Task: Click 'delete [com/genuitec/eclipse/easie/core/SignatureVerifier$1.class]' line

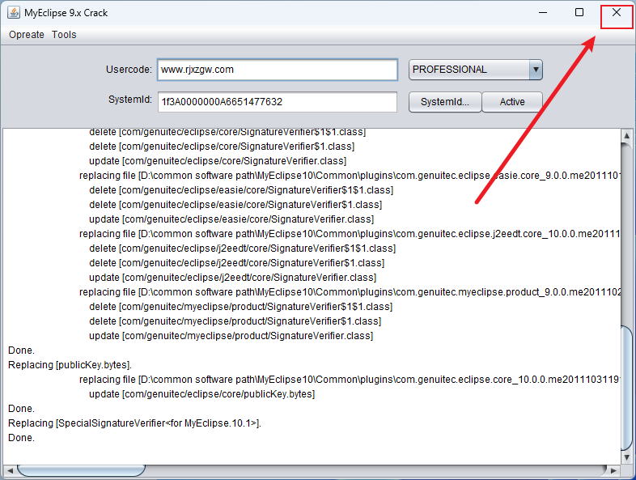Action: tap(235, 205)
